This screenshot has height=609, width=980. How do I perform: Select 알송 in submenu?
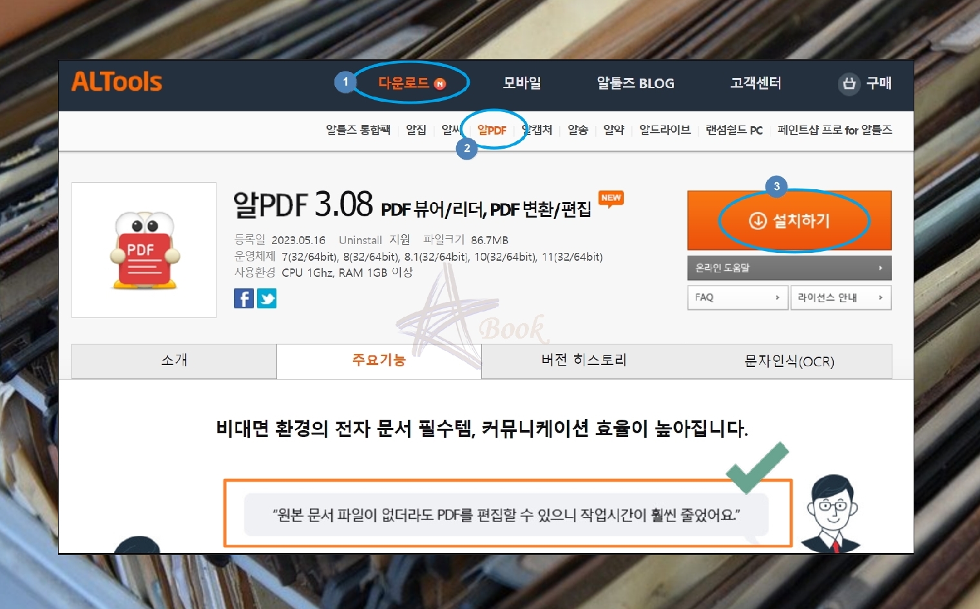pos(578,130)
